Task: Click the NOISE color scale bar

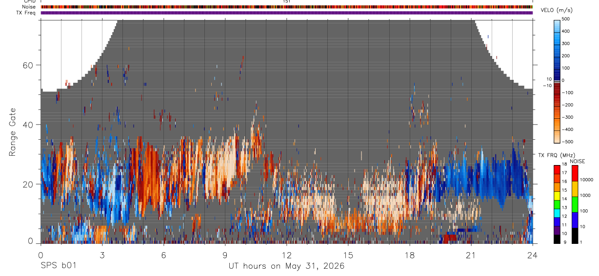Action: 575,204
